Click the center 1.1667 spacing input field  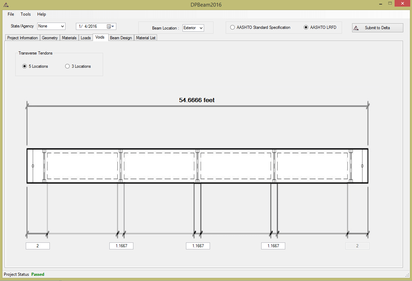click(x=198, y=246)
